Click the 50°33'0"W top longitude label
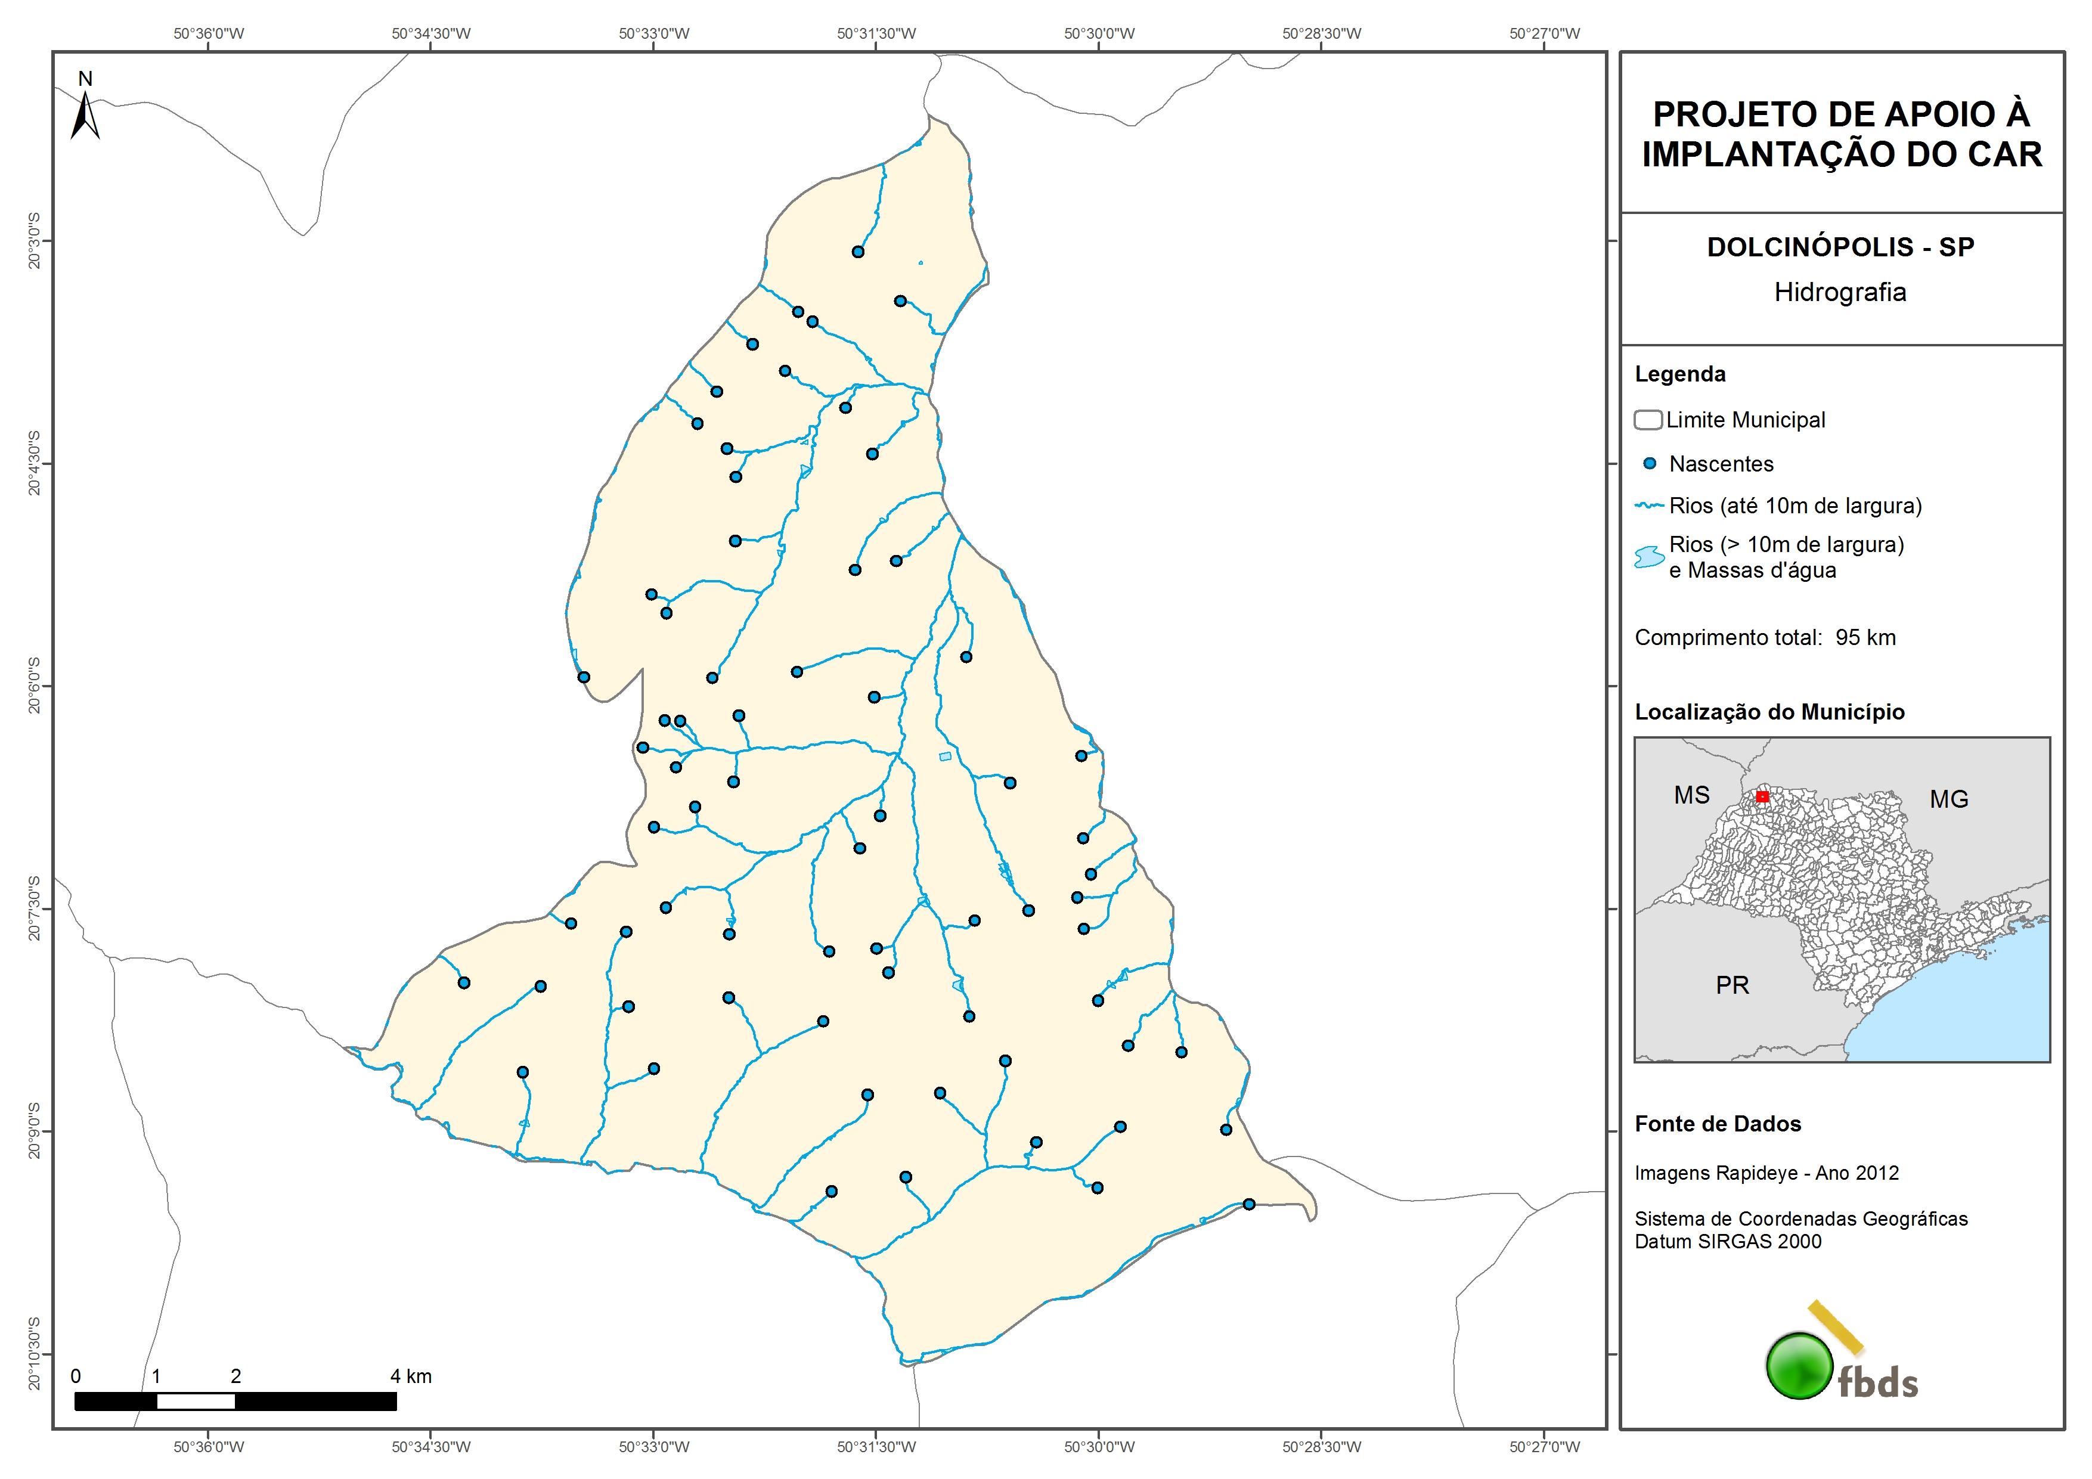The height and width of the screenshot is (1479, 2092). pyautogui.click(x=653, y=34)
